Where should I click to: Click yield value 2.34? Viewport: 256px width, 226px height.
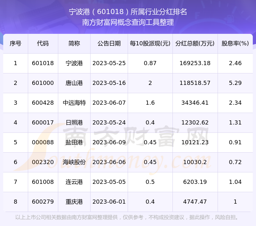235,103
